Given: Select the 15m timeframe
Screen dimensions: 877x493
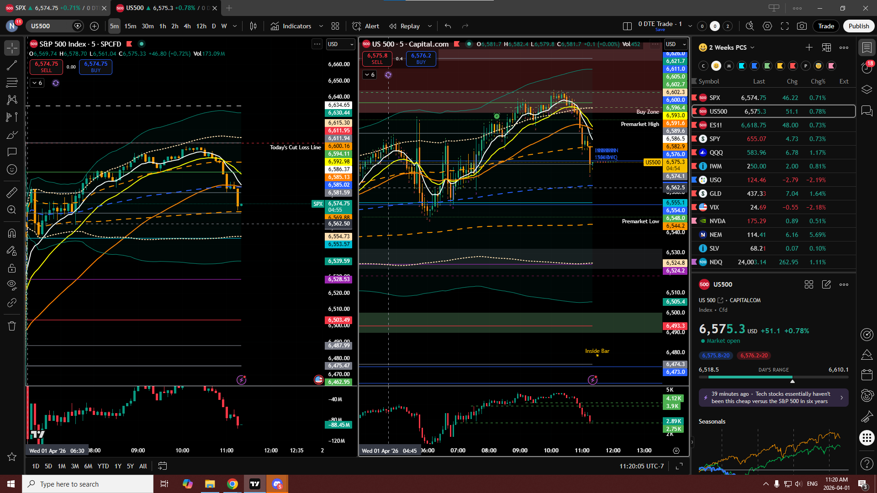Looking at the screenshot, I should (130, 26).
